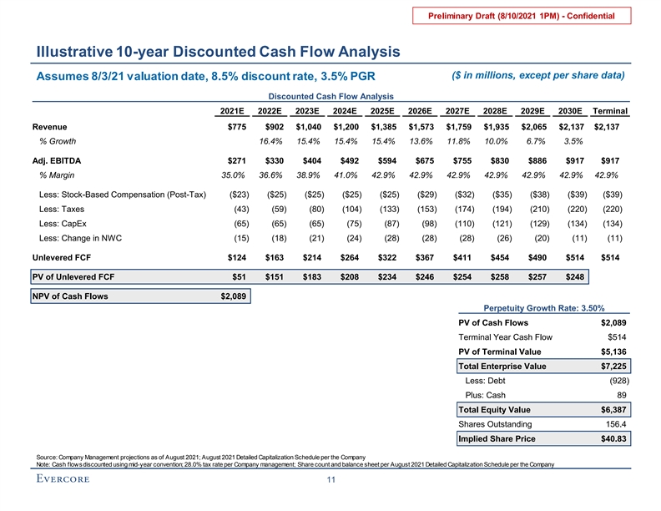The height and width of the screenshot is (511, 661).
Task: Click the page number 11 in footer
Action: click(330, 479)
